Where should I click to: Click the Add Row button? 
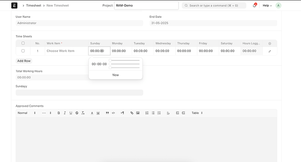coord(24,61)
